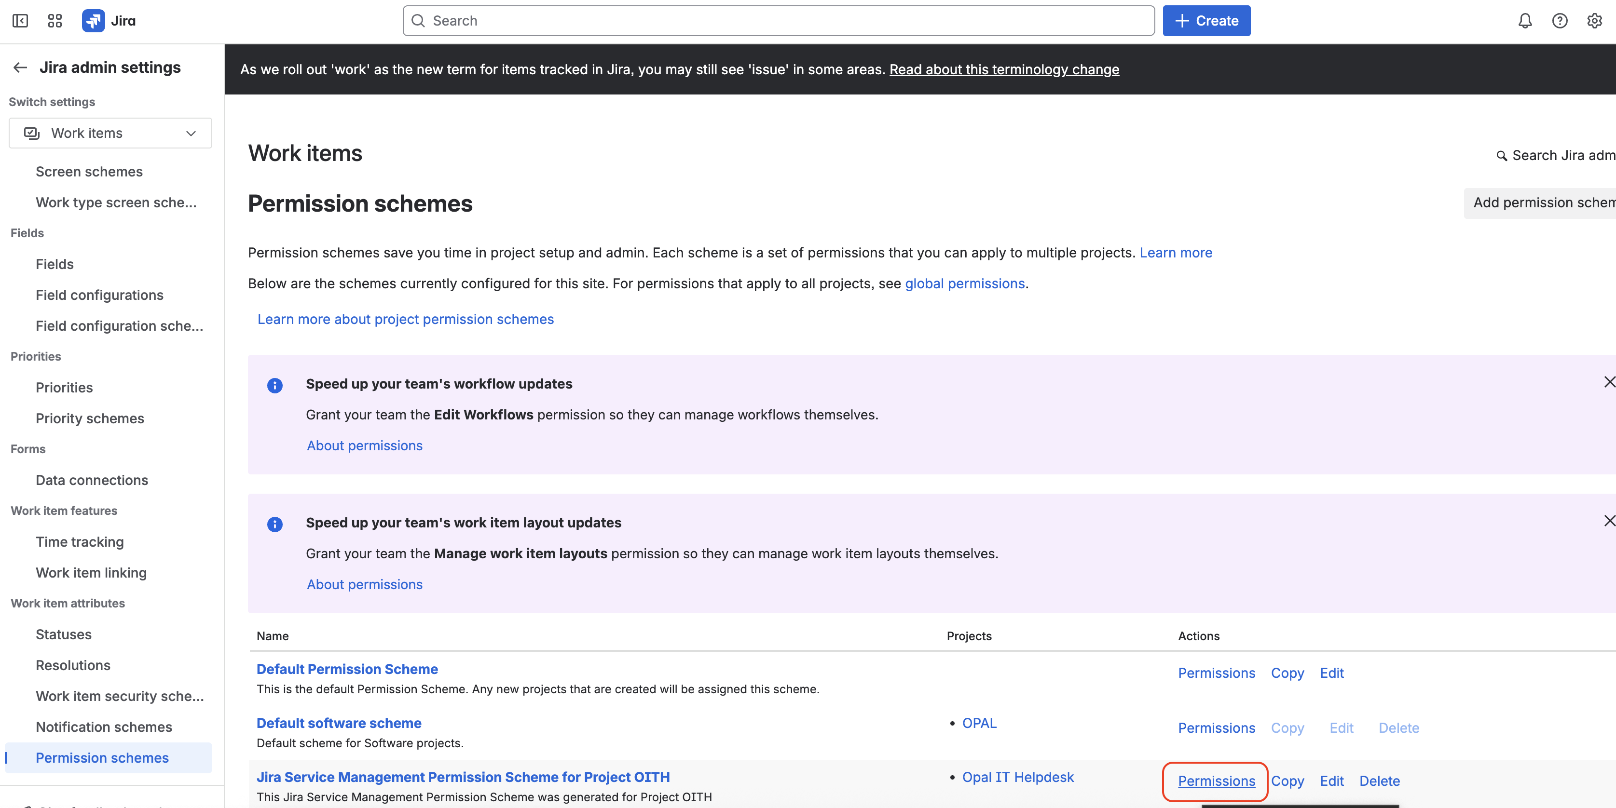Screen dimensions: 1616x808
Task: Expand the Work items settings dropdown
Action: pyautogui.click(x=110, y=133)
